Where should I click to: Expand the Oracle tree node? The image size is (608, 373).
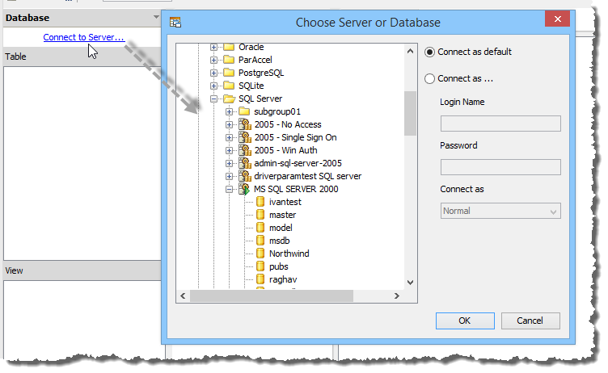tap(213, 48)
